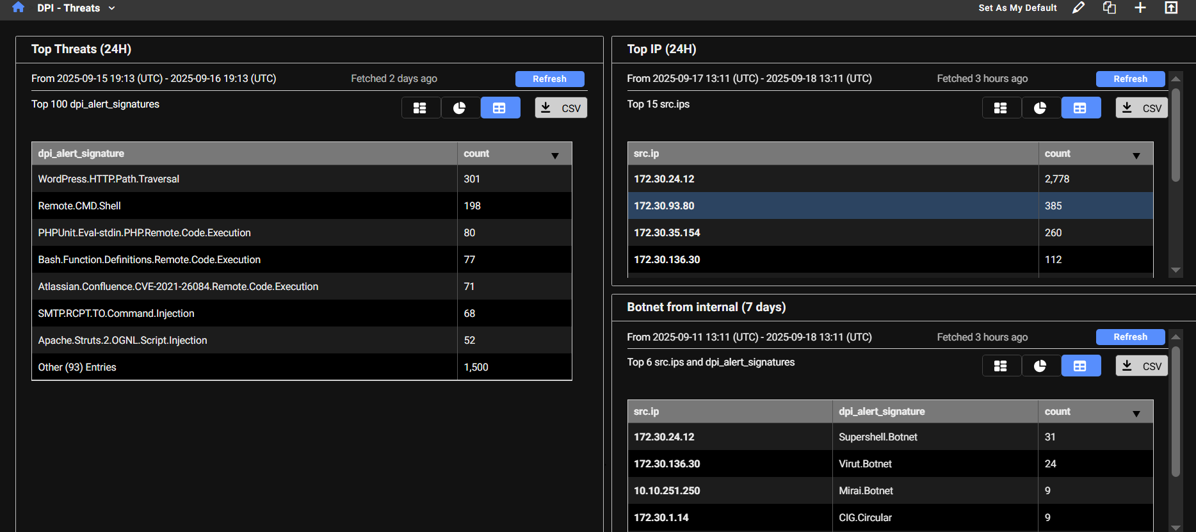Download CSV for Botnet from internal

tap(1142, 366)
